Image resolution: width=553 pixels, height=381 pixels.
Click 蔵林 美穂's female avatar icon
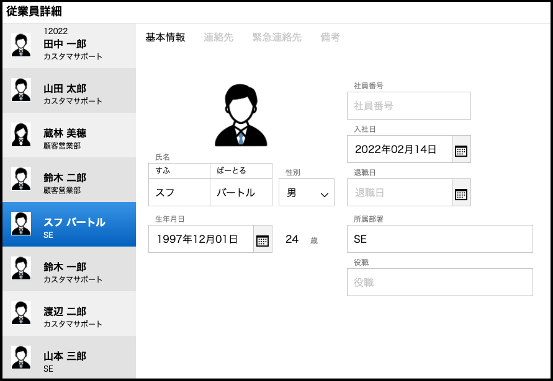point(21,134)
